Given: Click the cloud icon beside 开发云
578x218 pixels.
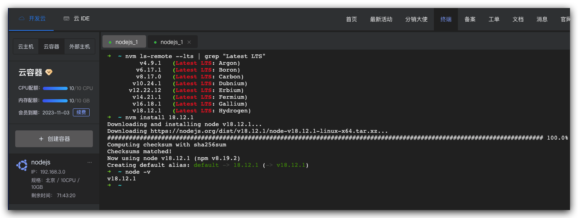Looking at the screenshot, I should click(x=22, y=19).
